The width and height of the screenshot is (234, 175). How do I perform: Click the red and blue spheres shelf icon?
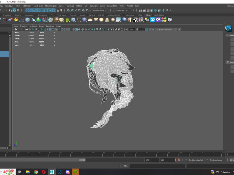coord(10,20)
